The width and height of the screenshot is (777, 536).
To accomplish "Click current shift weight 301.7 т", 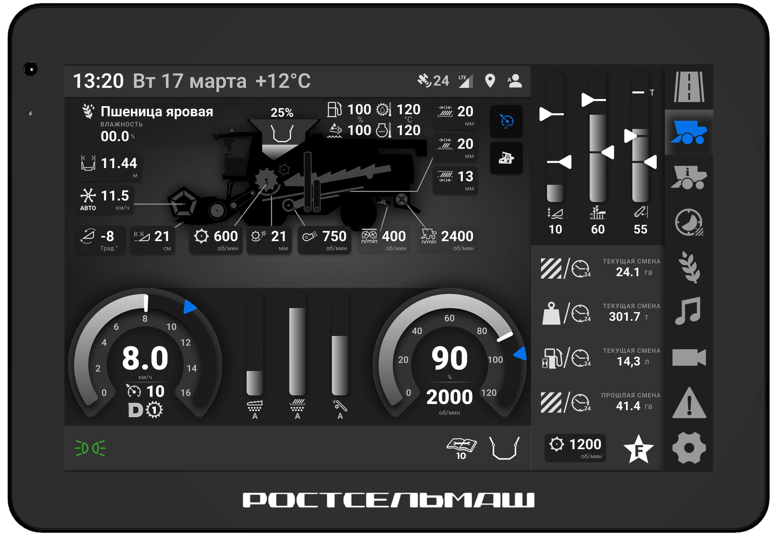I will (x=600, y=313).
